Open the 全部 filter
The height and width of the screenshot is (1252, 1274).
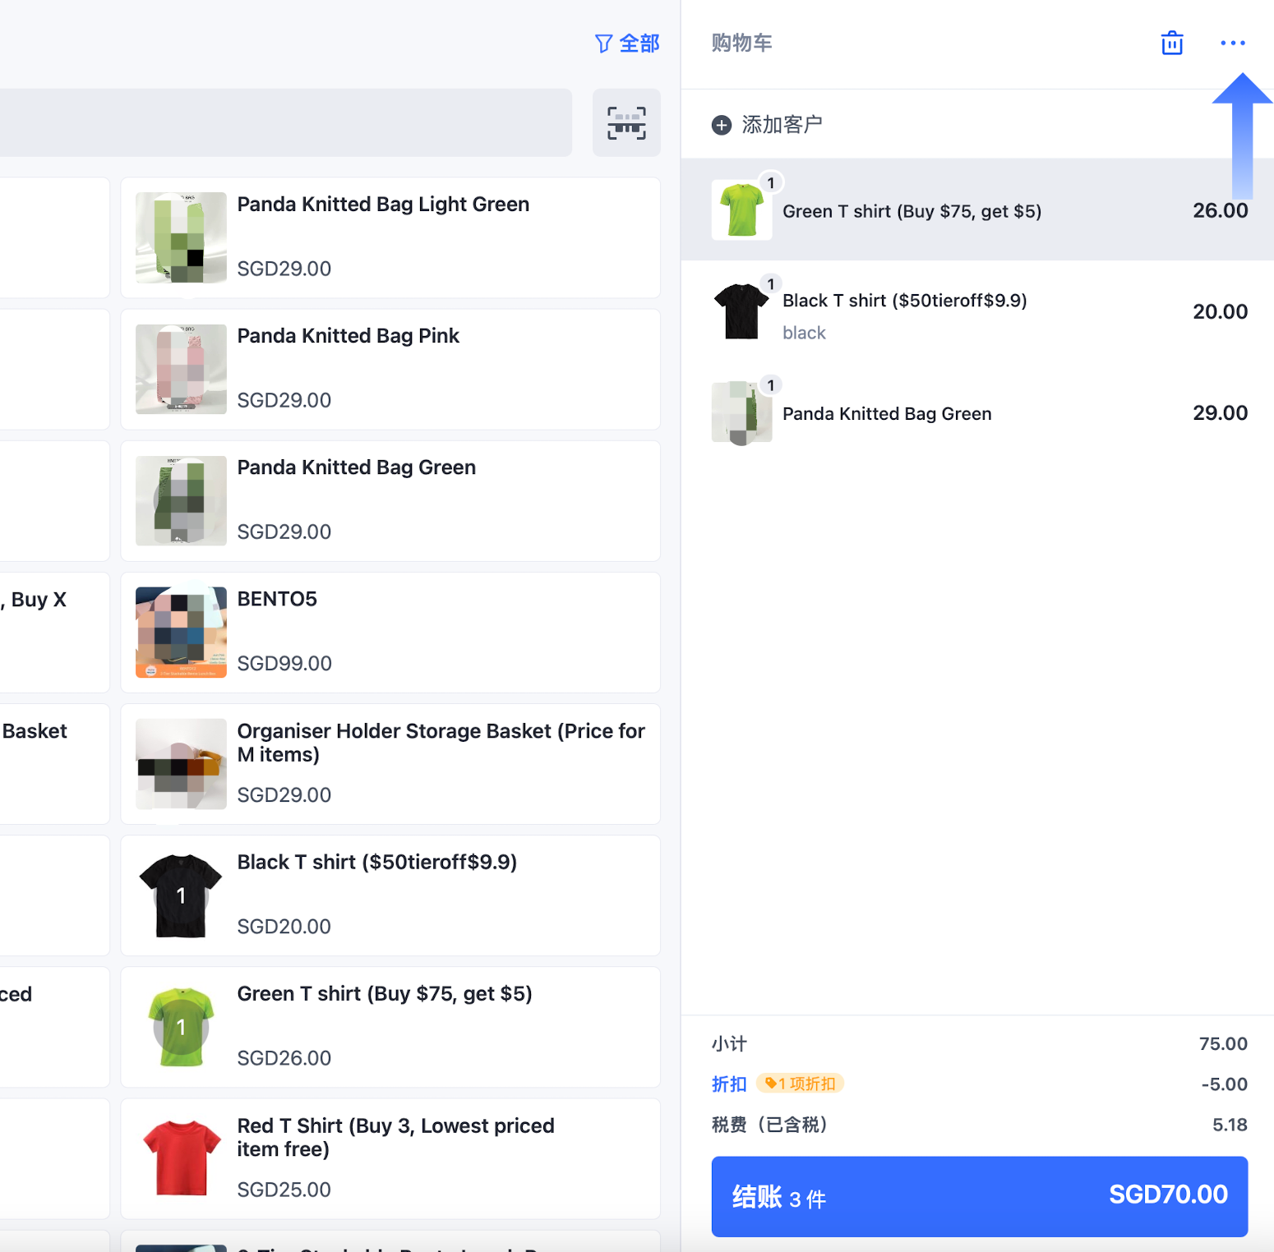point(627,44)
